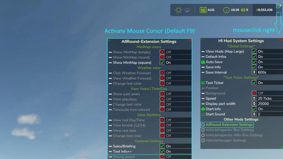Image resolution: width=283 pixels, height=159 pixels.
Task: Toggle Change text color under Weather view
Action: click(162, 84)
